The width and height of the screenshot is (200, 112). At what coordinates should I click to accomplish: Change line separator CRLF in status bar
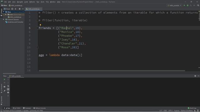[165, 111]
